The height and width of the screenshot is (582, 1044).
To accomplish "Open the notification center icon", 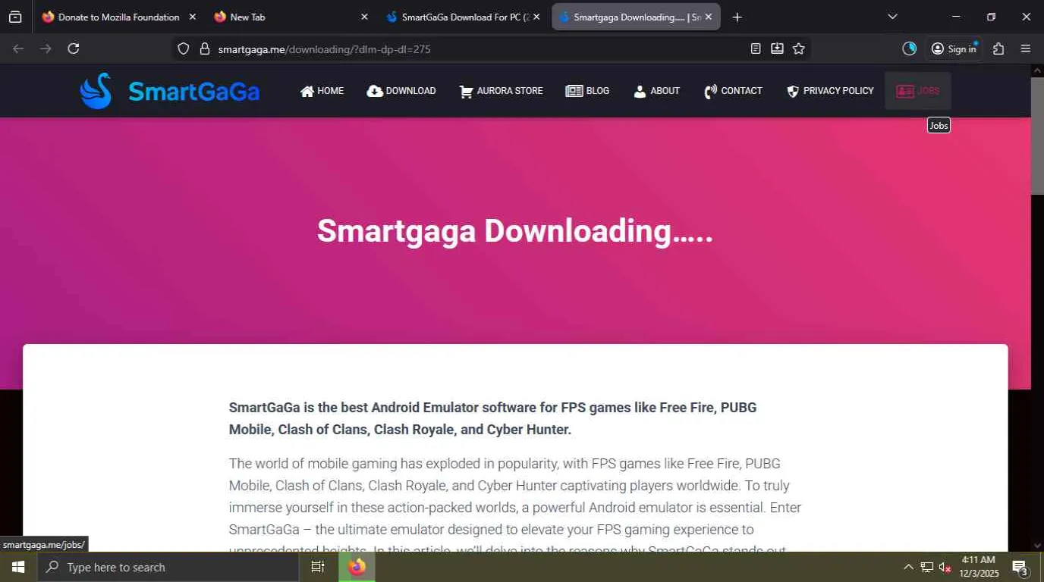I will (x=1020, y=567).
